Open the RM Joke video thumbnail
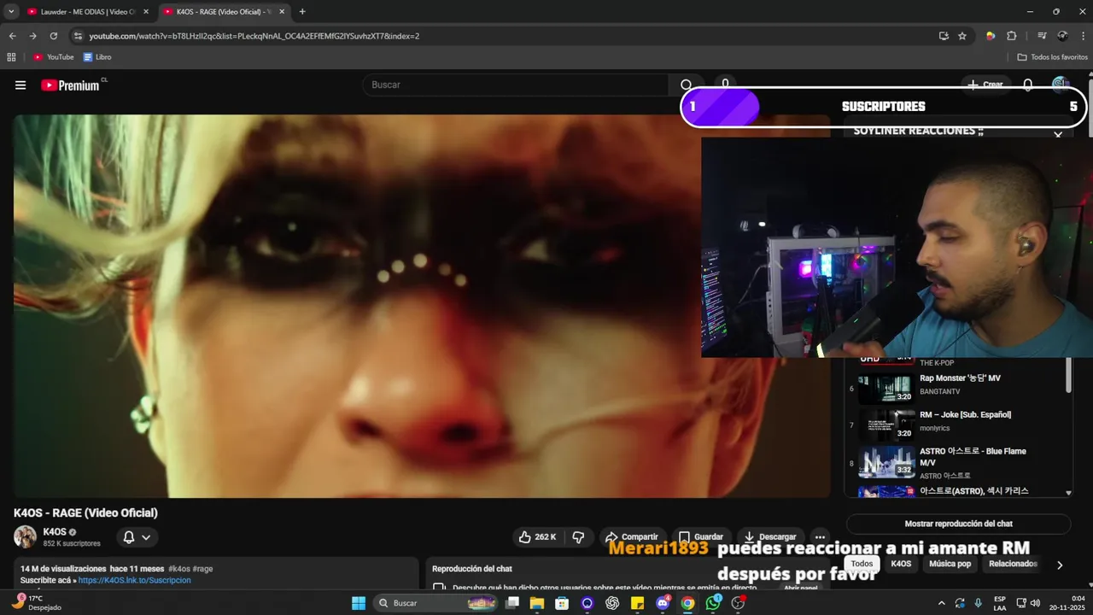Viewport: 1093px width, 615px height. click(886, 425)
